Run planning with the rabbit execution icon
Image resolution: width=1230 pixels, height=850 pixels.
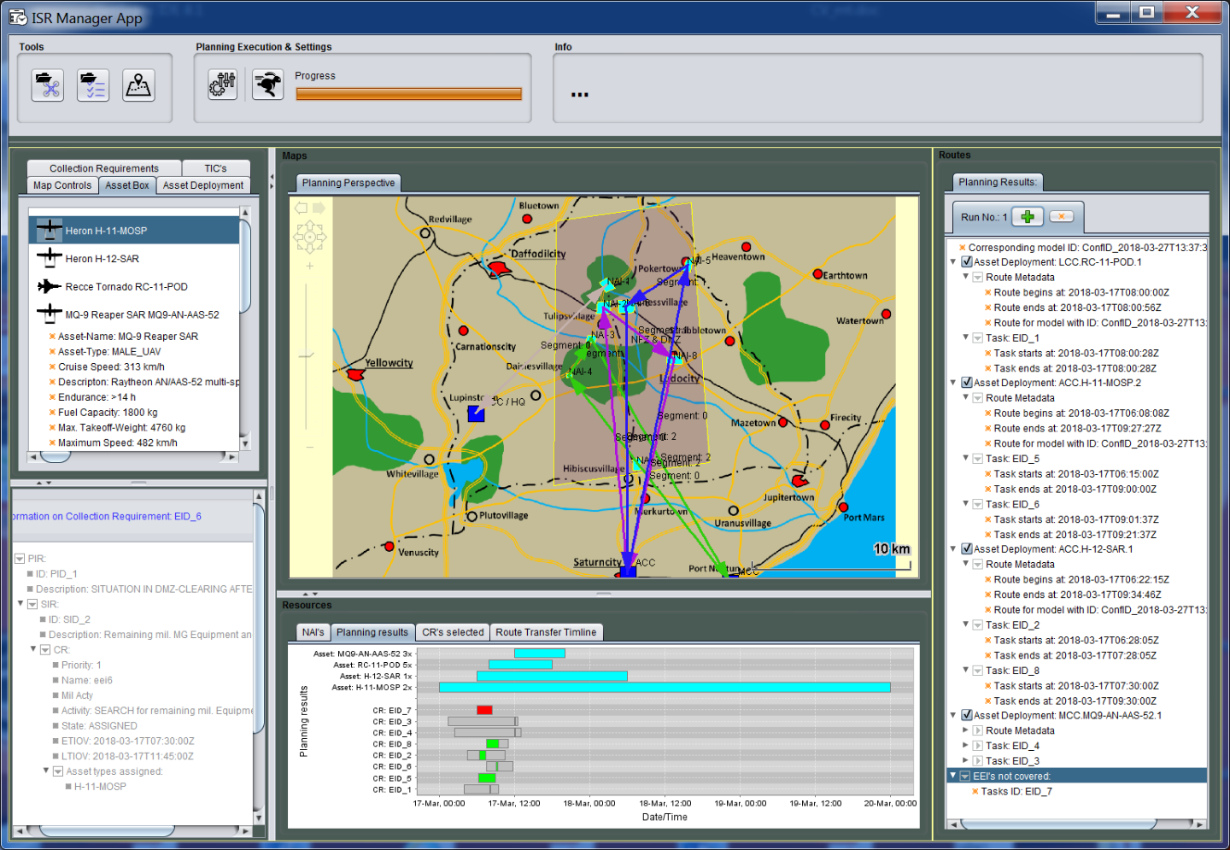click(267, 85)
